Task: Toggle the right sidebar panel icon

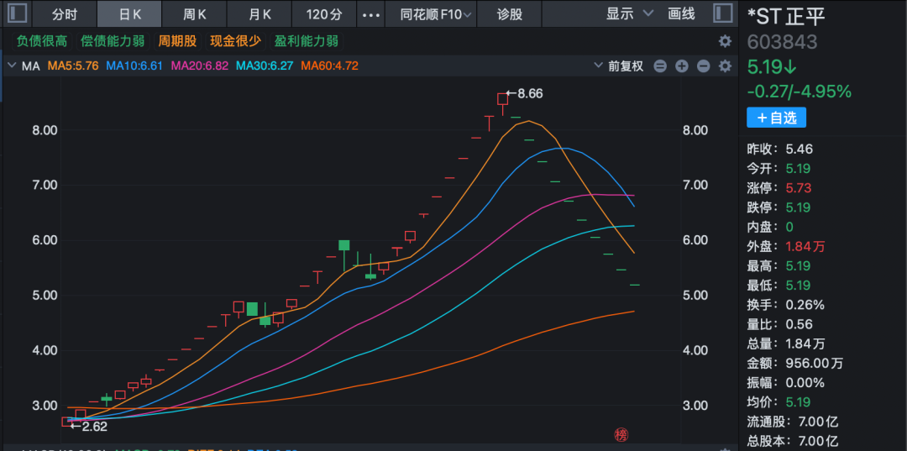Action: [722, 14]
